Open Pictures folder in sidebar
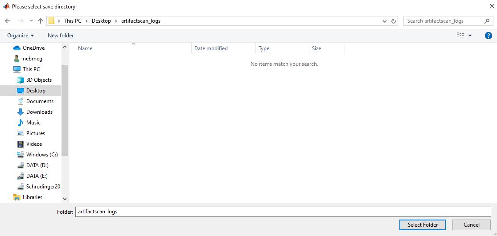The height and width of the screenshot is (236, 497). (36, 133)
